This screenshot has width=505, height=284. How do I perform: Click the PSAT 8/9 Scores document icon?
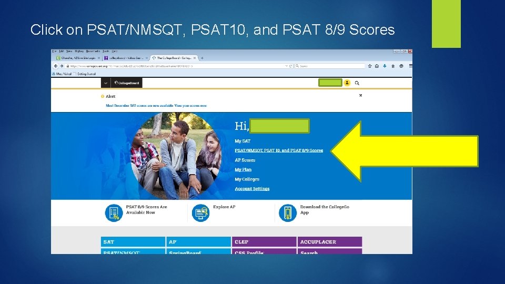point(114,213)
